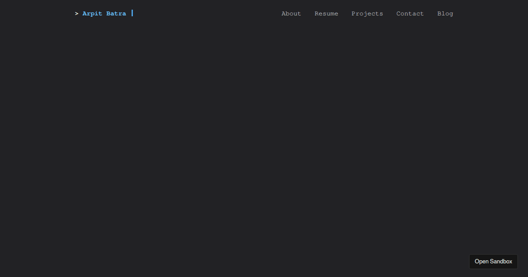Click the typing cursor next to the name

pyautogui.click(x=132, y=13)
